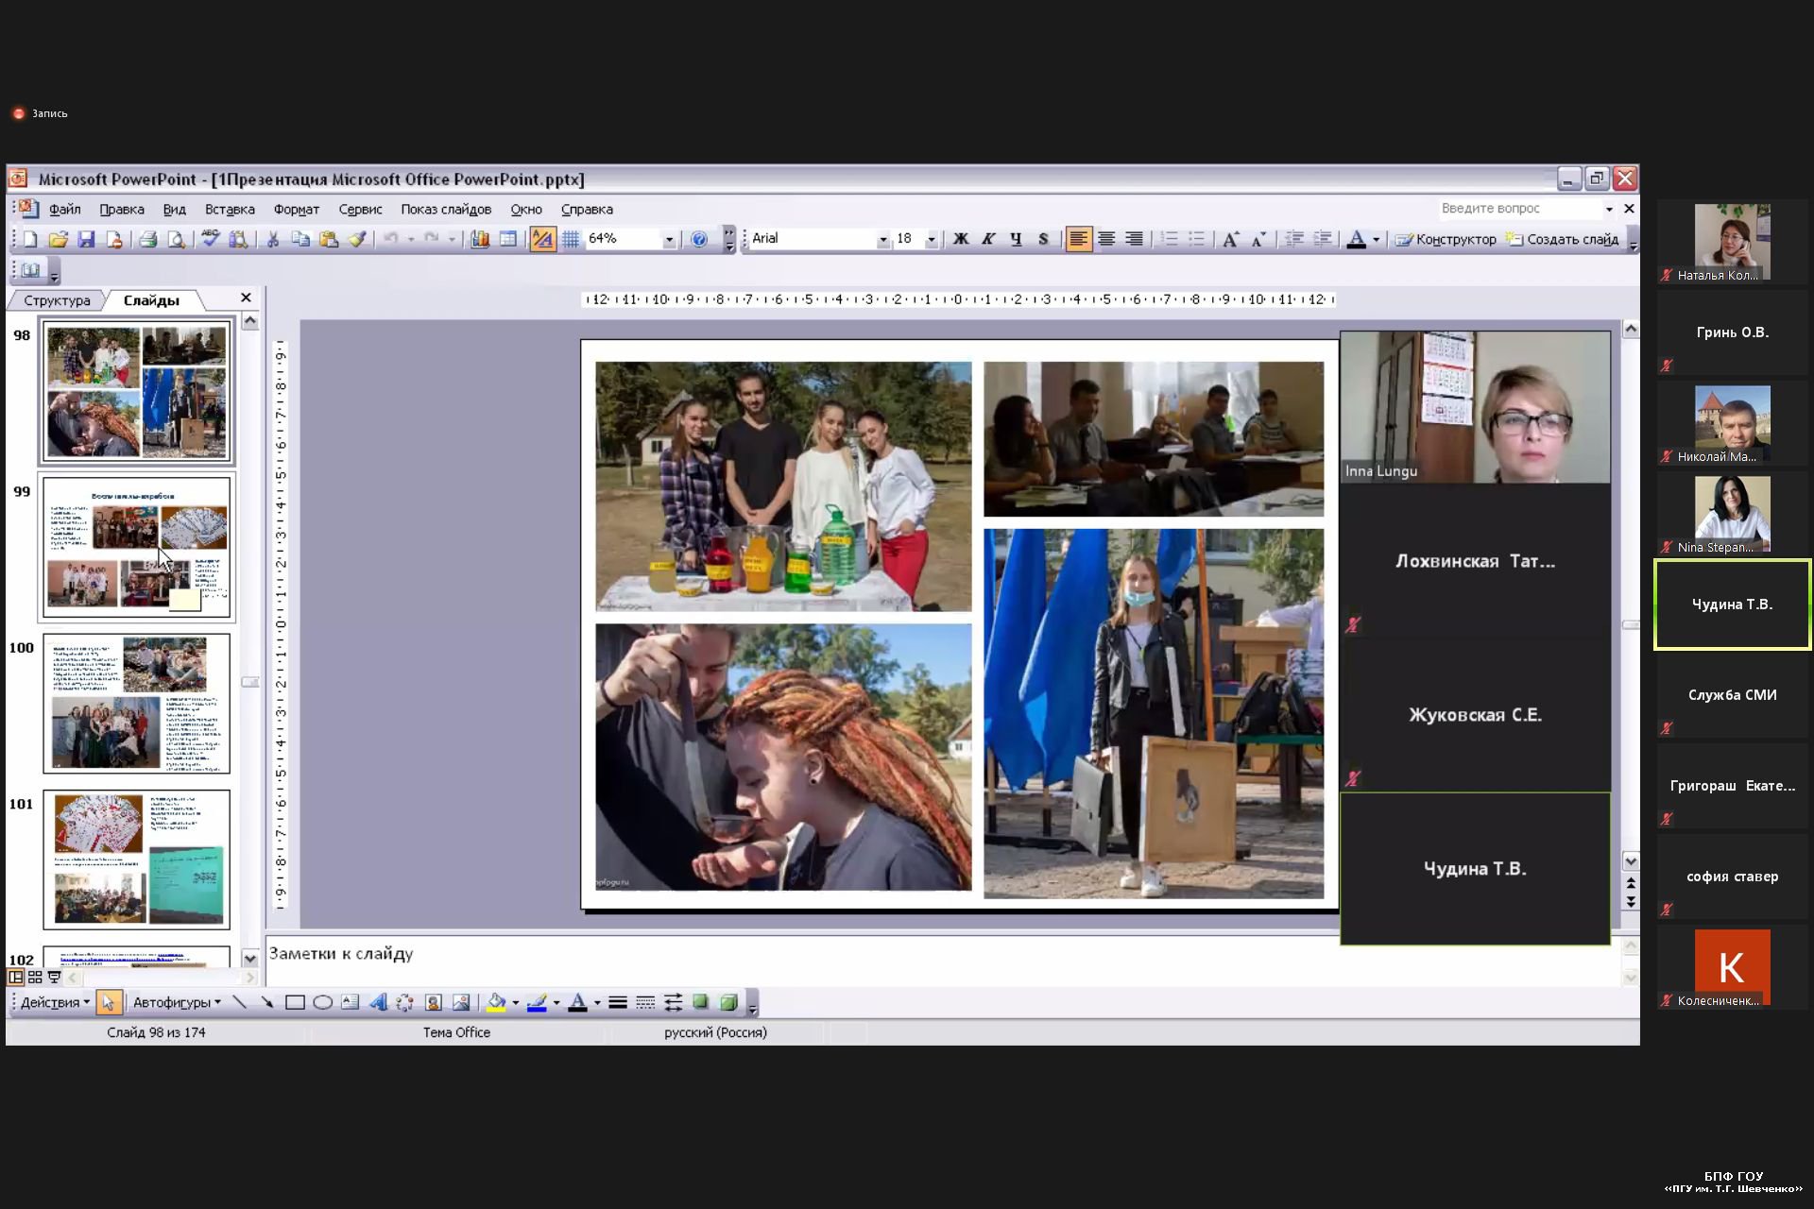
Task: Insert picture from file icon
Action: 461,1003
